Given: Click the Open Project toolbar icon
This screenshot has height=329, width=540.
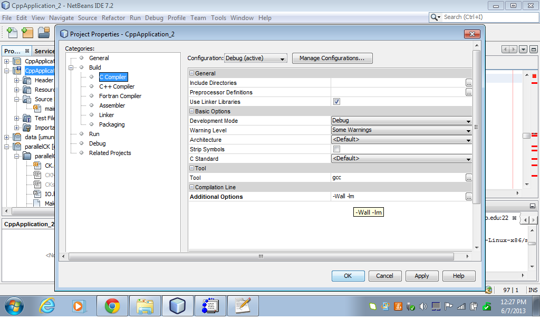Looking at the screenshot, I should point(44,33).
